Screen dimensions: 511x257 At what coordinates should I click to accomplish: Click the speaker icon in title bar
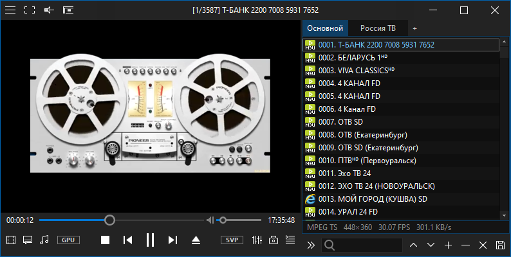(49, 10)
